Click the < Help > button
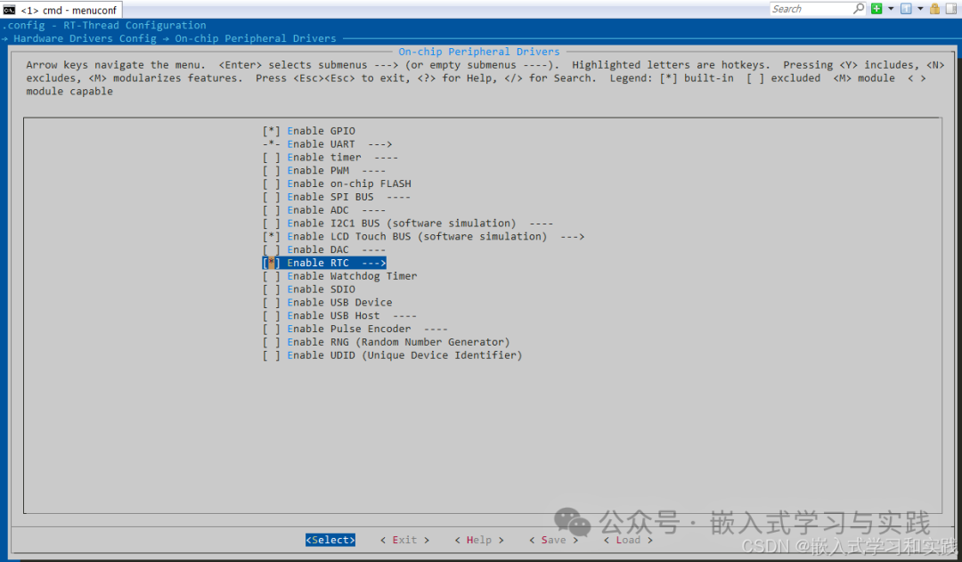Image resolution: width=962 pixels, height=562 pixels. [x=479, y=540]
